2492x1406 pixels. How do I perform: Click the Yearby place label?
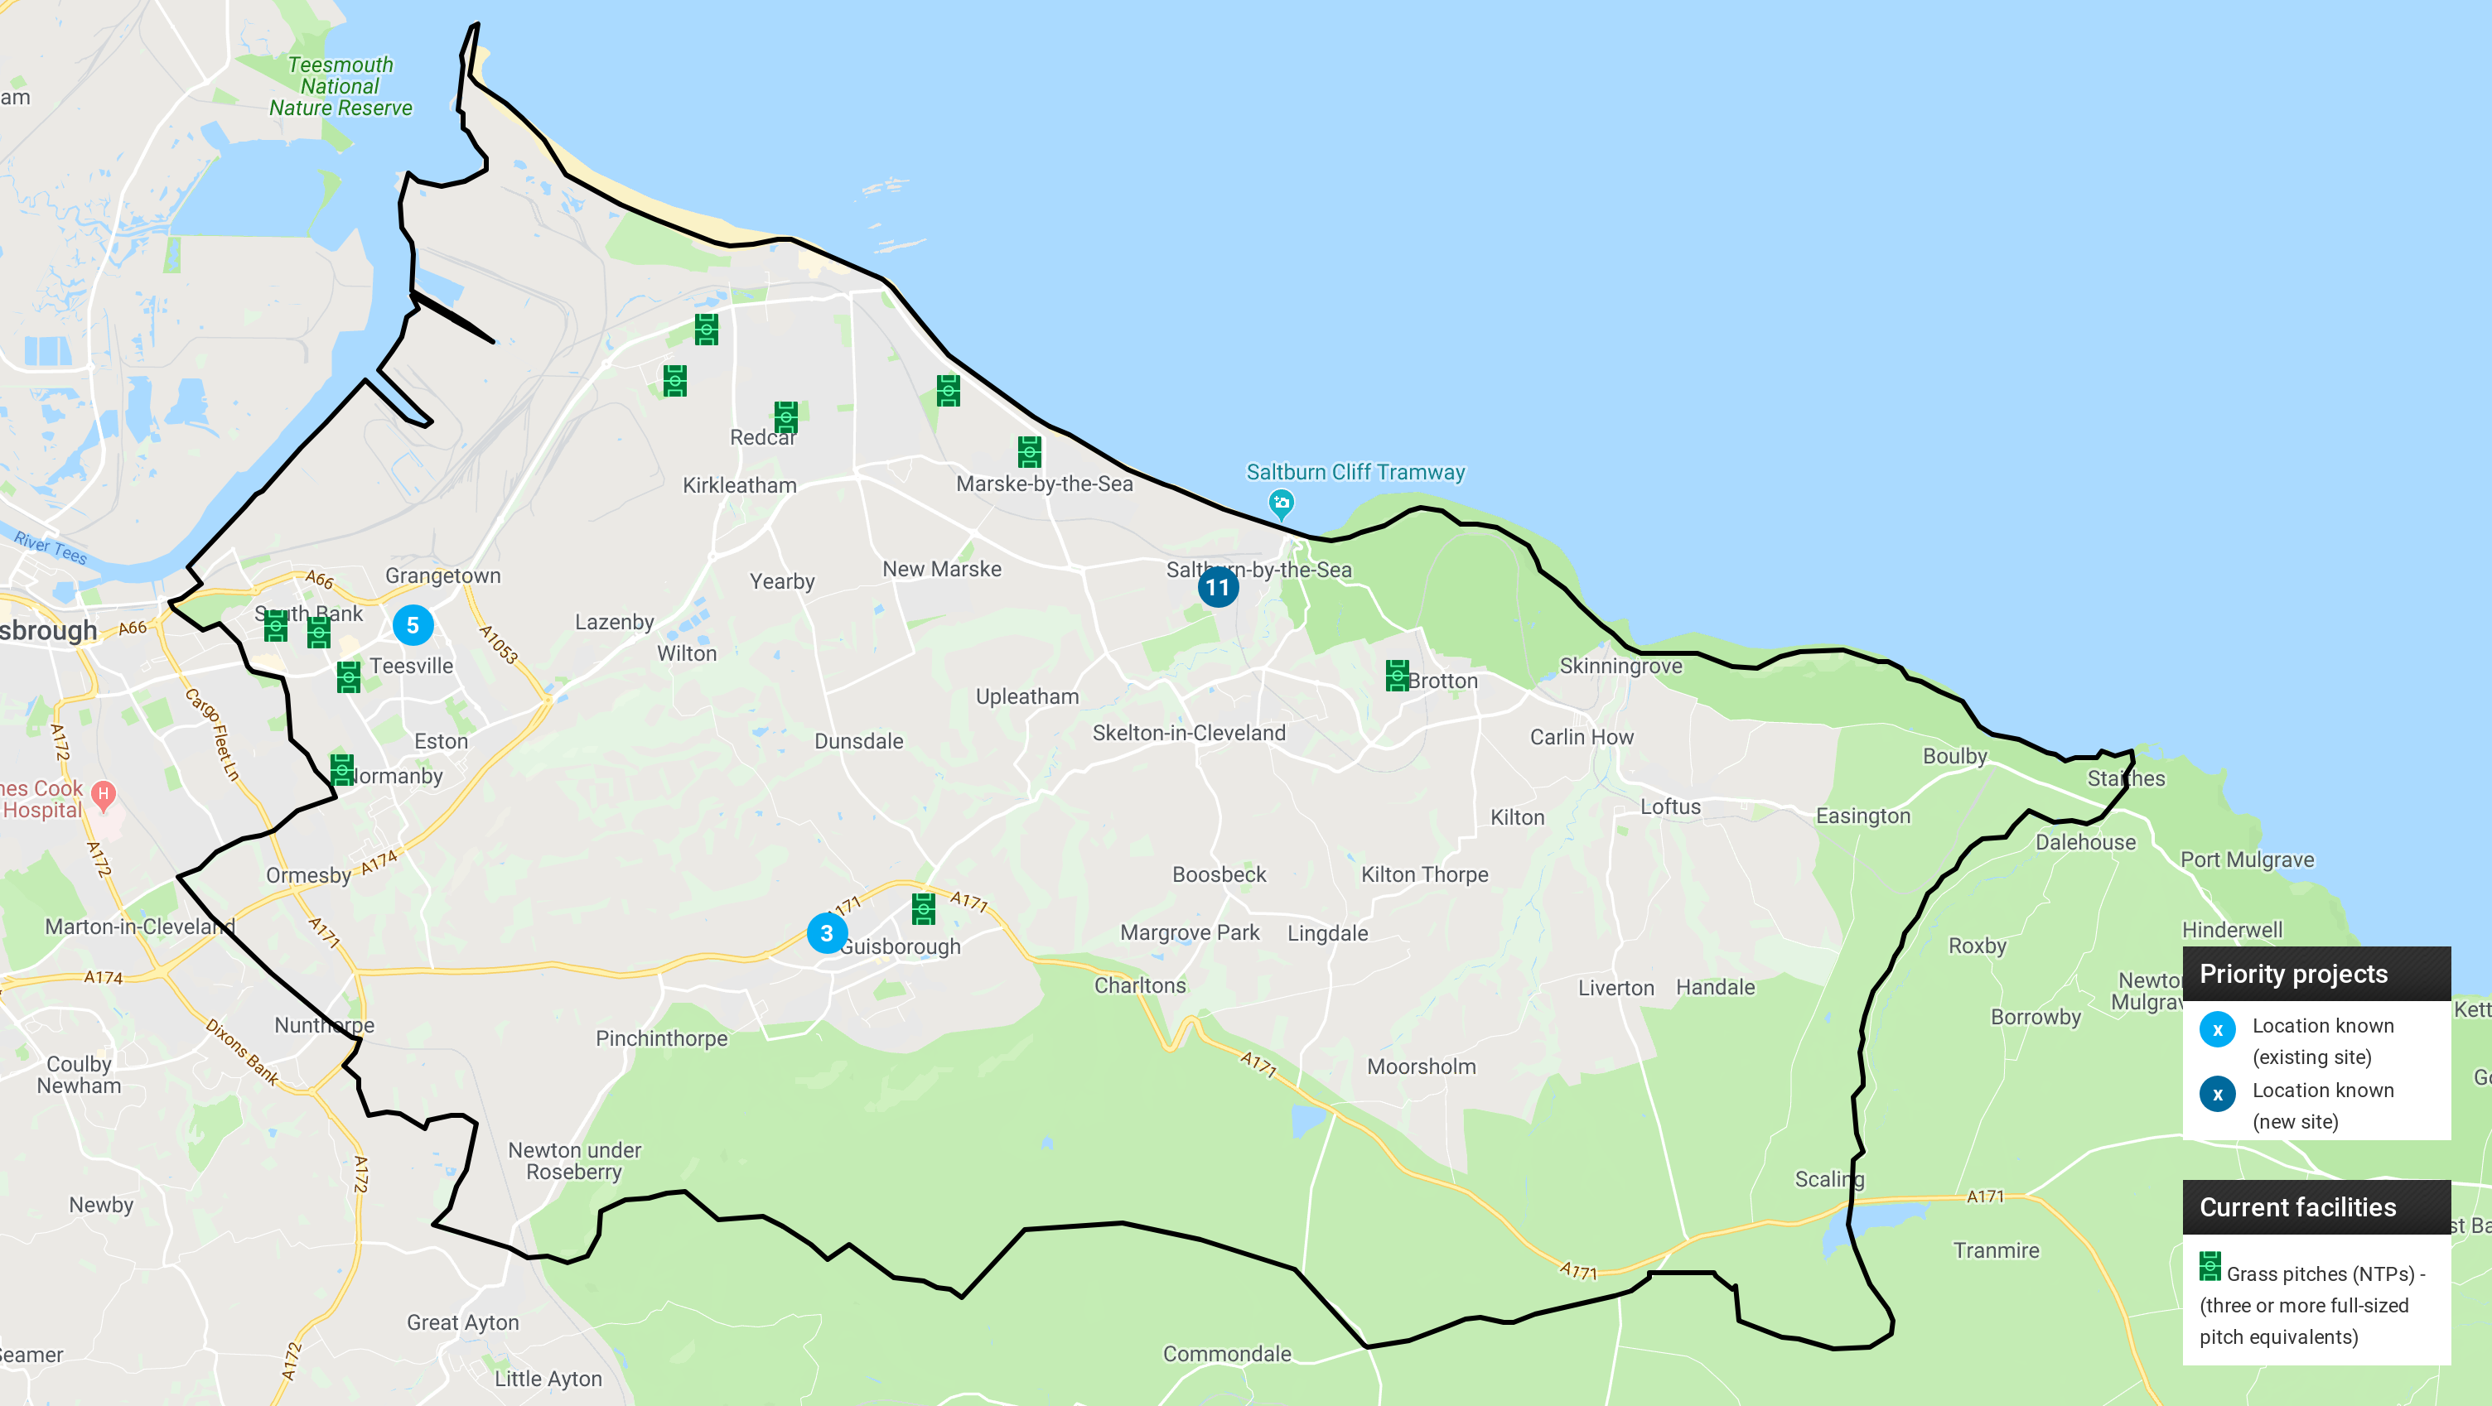pos(783,582)
